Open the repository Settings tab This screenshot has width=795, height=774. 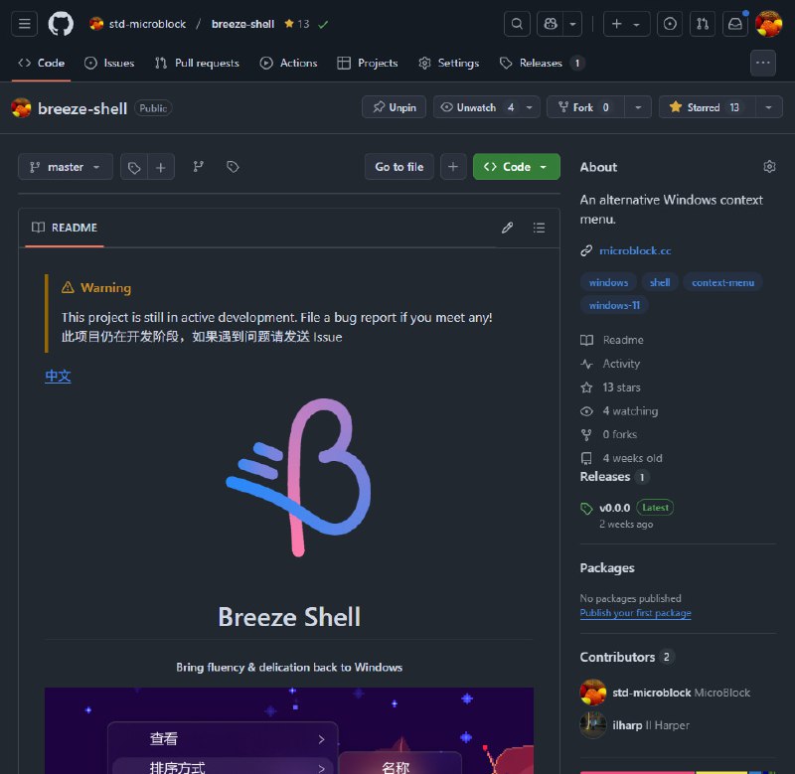coord(449,63)
